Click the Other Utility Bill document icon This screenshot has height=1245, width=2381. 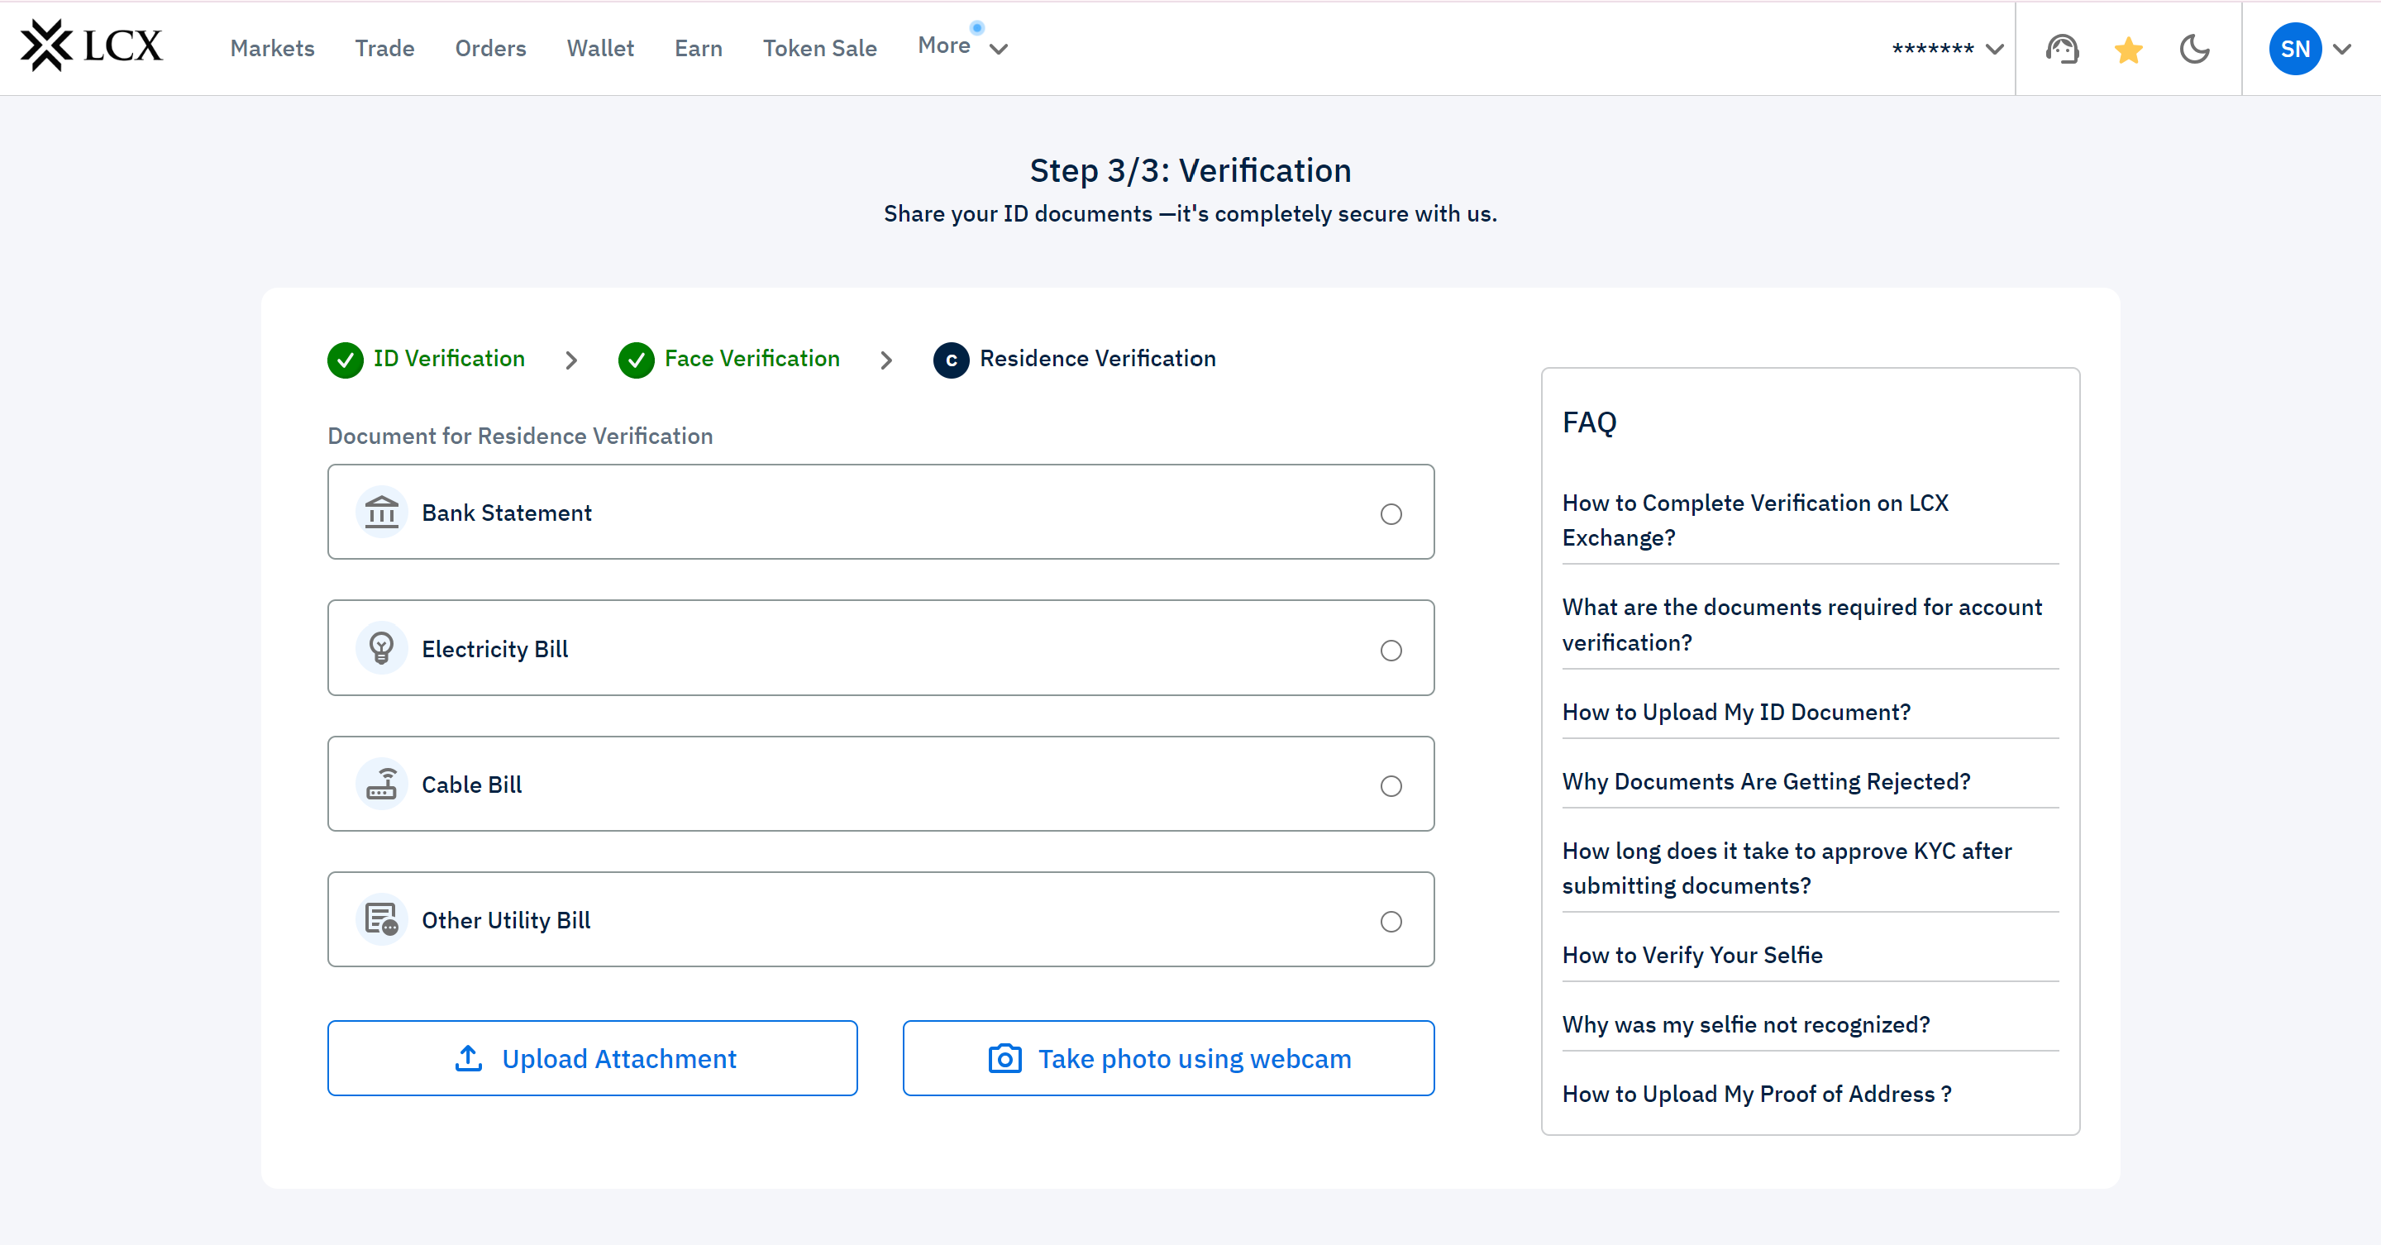point(381,919)
